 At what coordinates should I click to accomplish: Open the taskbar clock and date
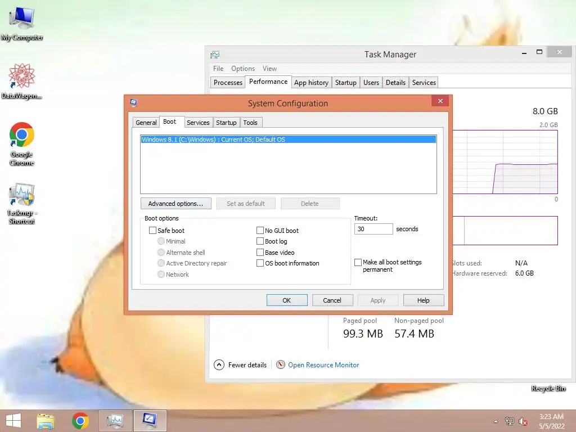tap(551, 421)
